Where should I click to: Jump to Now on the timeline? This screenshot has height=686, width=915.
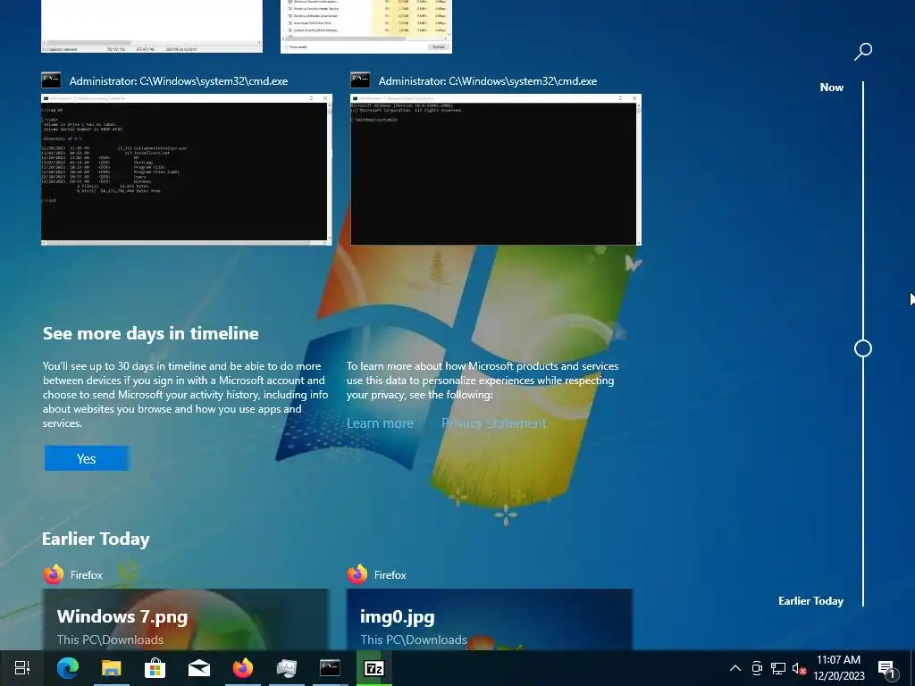point(832,88)
